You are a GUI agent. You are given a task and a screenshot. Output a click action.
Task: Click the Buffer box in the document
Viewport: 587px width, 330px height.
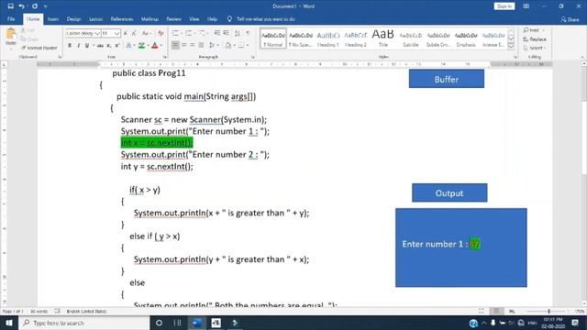(x=447, y=79)
